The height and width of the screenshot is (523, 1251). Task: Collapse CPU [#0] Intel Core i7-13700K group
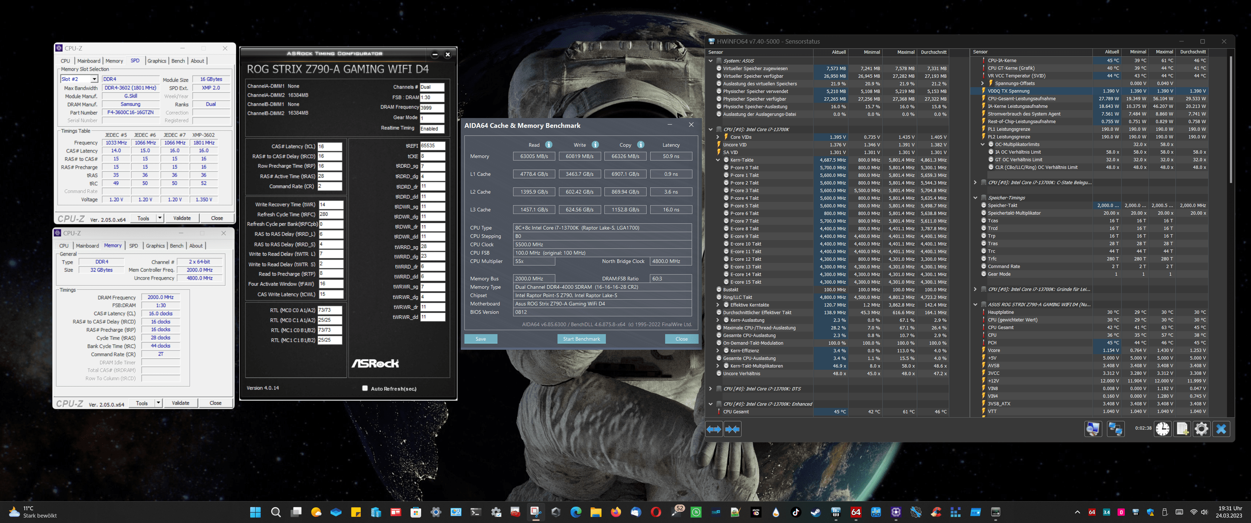(711, 130)
